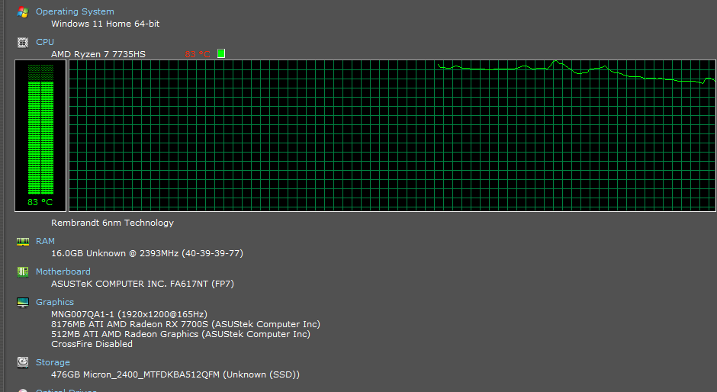The height and width of the screenshot is (392, 717).
Task: Click the red 83 °C temperature reading
Action: coord(198,54)
